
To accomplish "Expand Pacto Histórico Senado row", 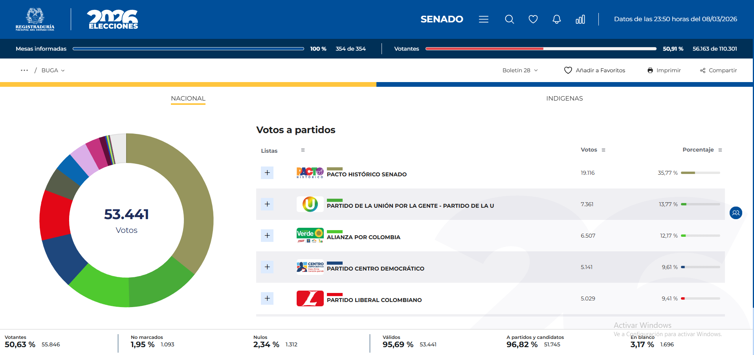I will 267,173.
